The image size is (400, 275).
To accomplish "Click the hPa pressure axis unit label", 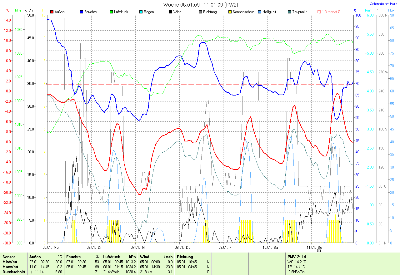I will click(18, 10).
